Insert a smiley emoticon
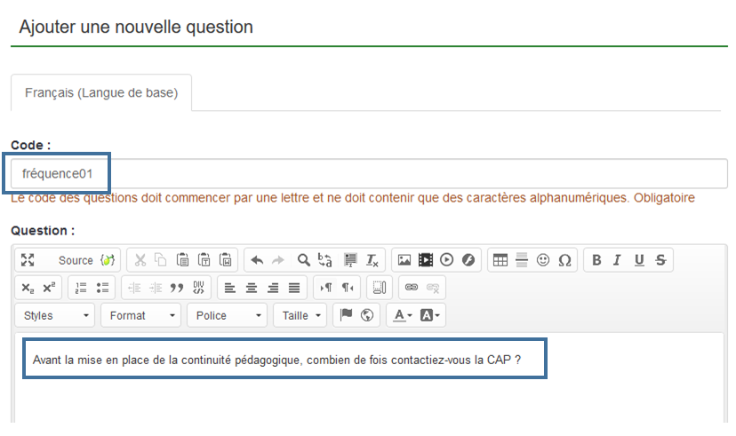This screenshot has height=436, width=736. tap(543, 260)
